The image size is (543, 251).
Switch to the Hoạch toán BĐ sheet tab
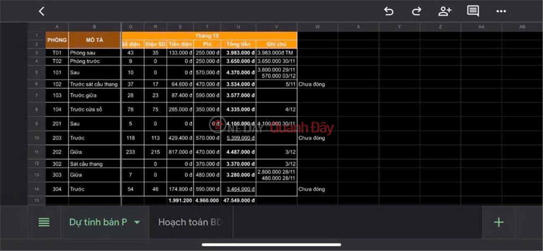(x=190, y=222)
